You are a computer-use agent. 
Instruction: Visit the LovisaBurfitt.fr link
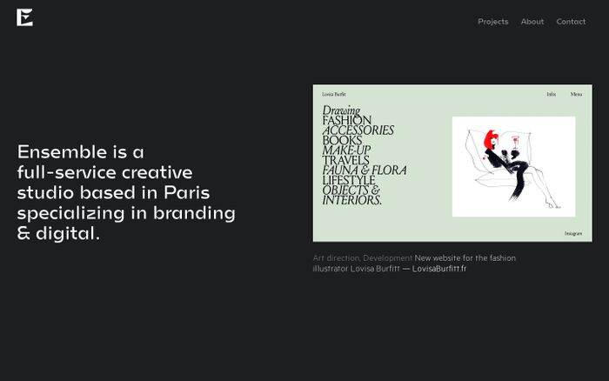438,269
